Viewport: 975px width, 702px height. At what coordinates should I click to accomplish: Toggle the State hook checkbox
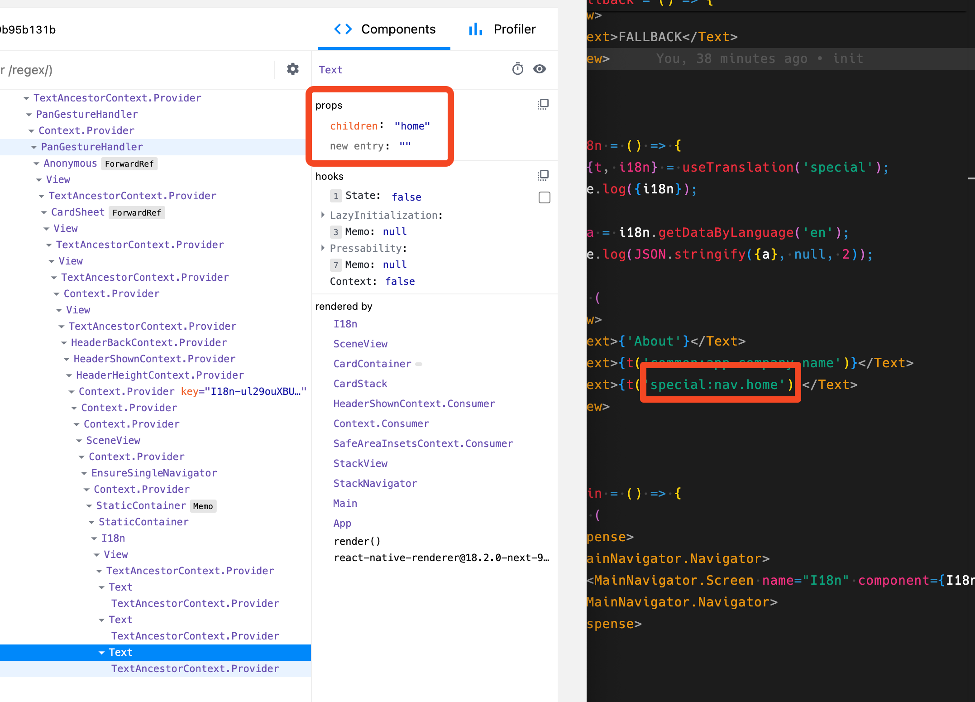coord(544,197)
